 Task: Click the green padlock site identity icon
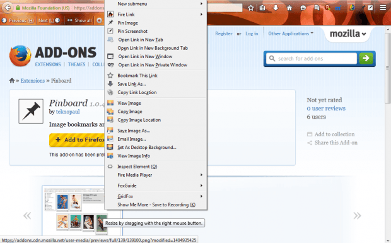coord(18,8)
